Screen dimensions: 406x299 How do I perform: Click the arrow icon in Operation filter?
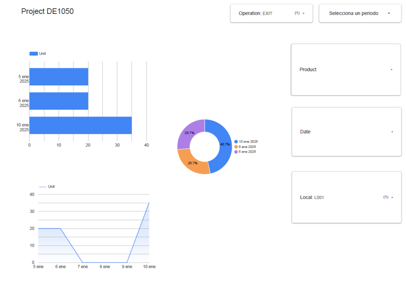303,13
